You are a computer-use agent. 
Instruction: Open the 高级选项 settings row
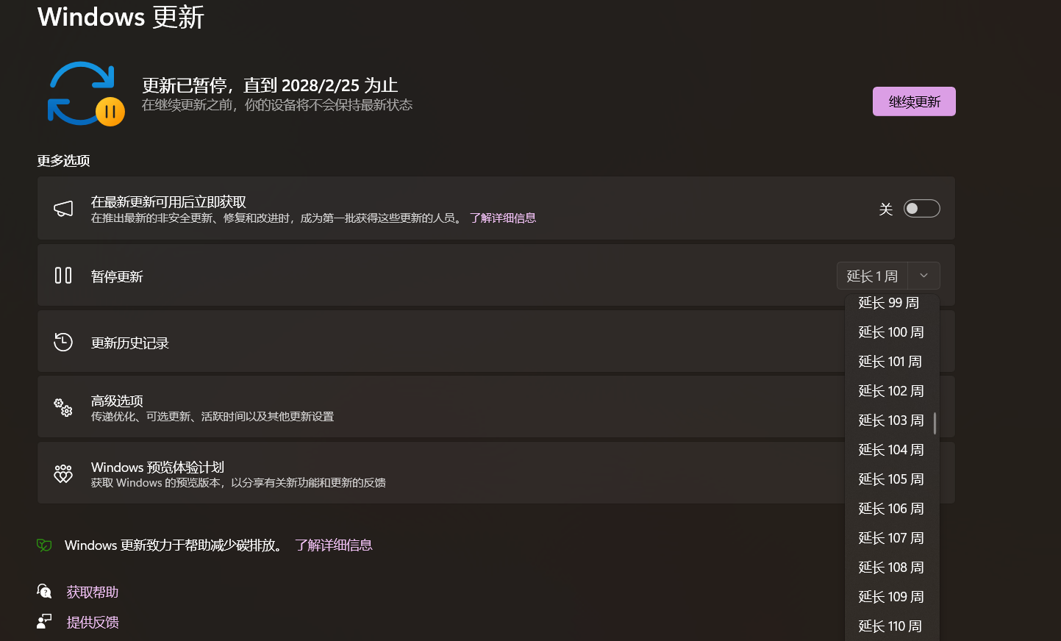click(x=496, y=407)
